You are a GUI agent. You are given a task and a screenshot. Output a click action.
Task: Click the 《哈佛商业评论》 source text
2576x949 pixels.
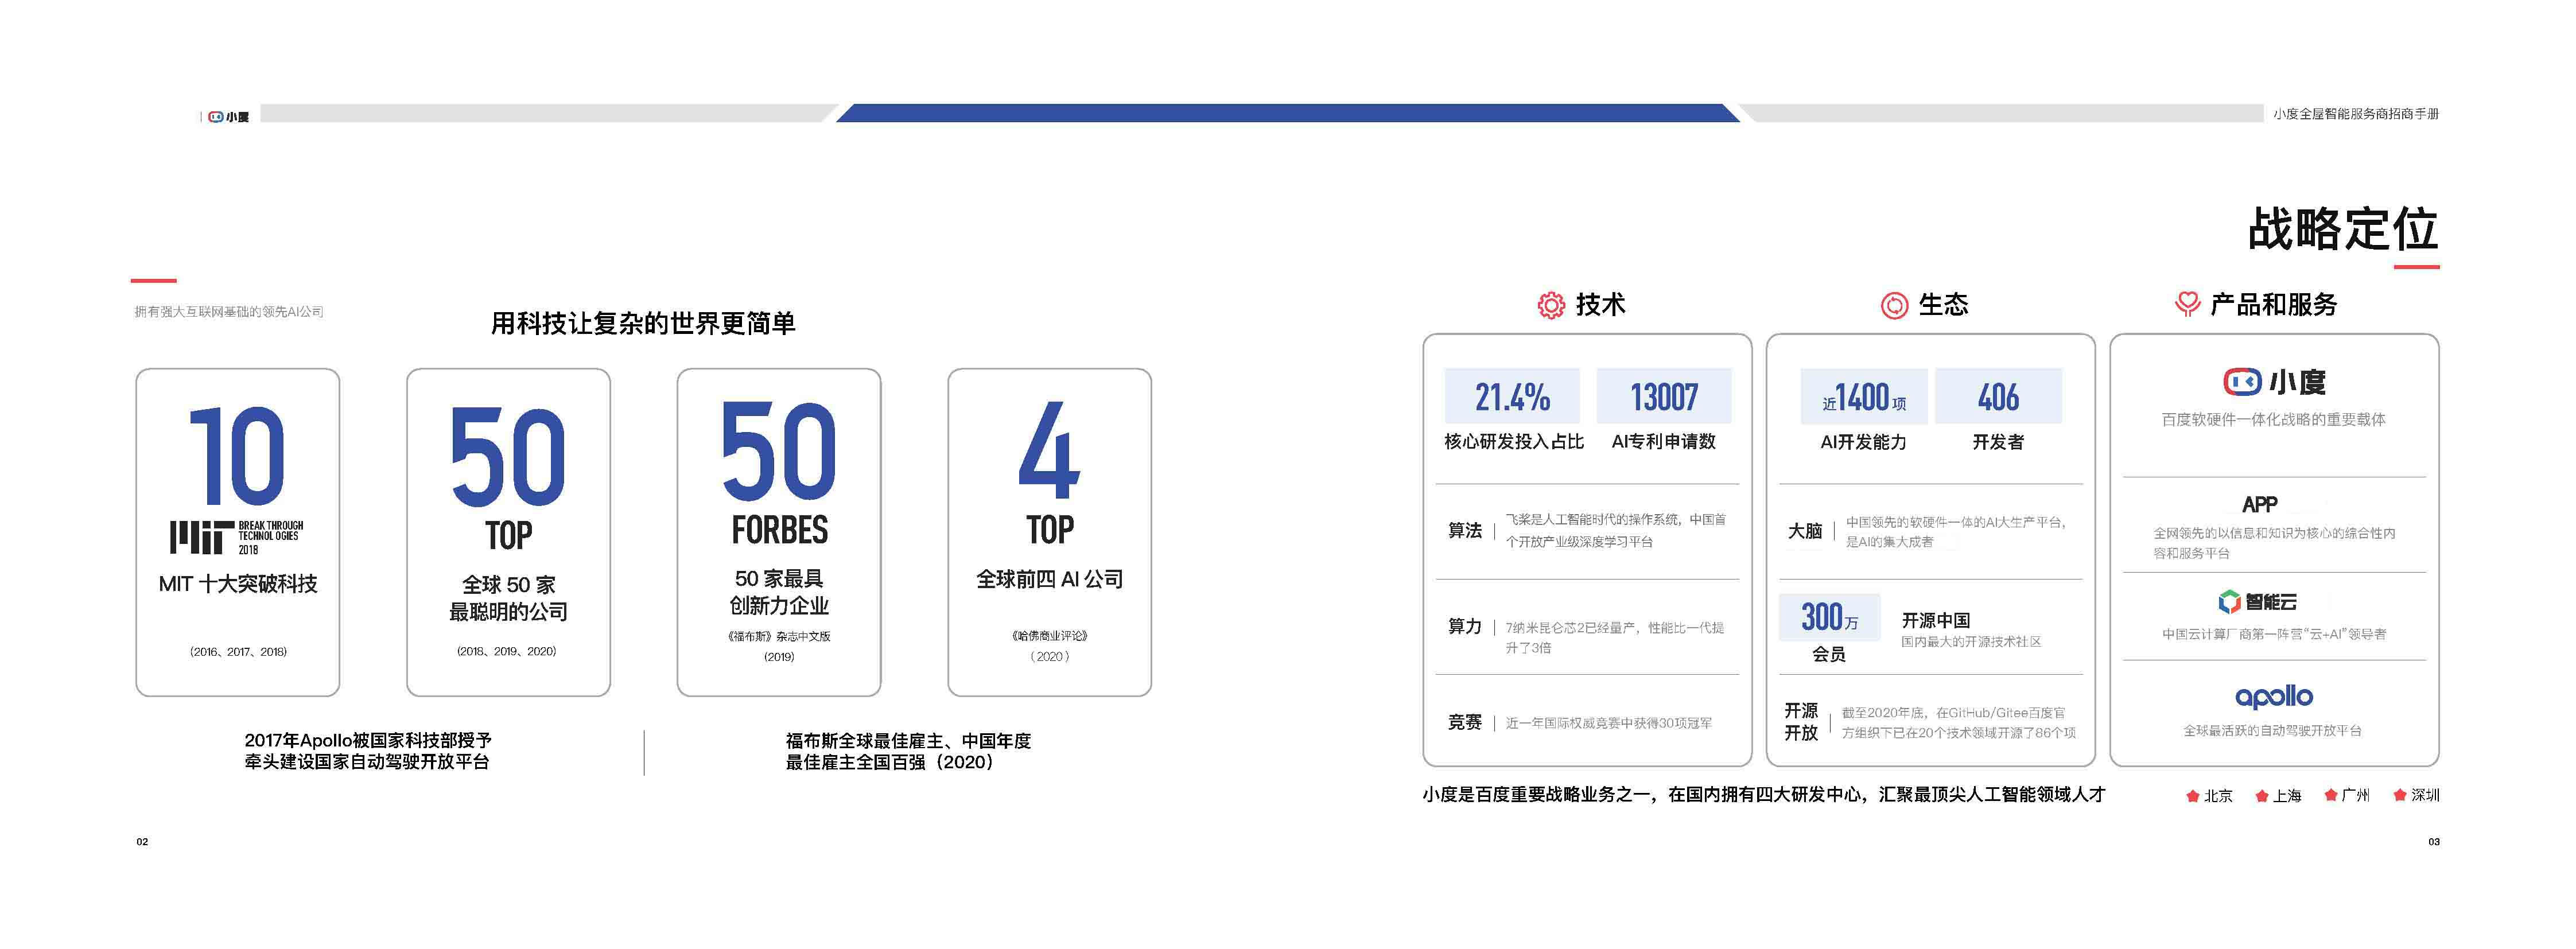1049,636
